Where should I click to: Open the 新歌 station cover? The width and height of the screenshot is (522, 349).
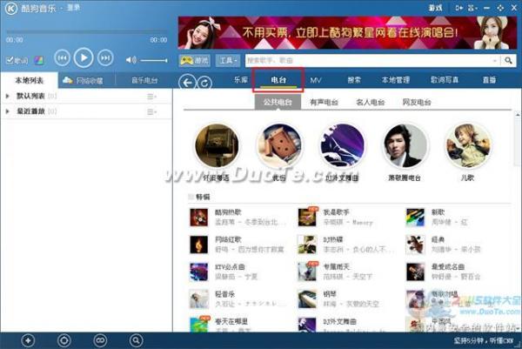416,217
